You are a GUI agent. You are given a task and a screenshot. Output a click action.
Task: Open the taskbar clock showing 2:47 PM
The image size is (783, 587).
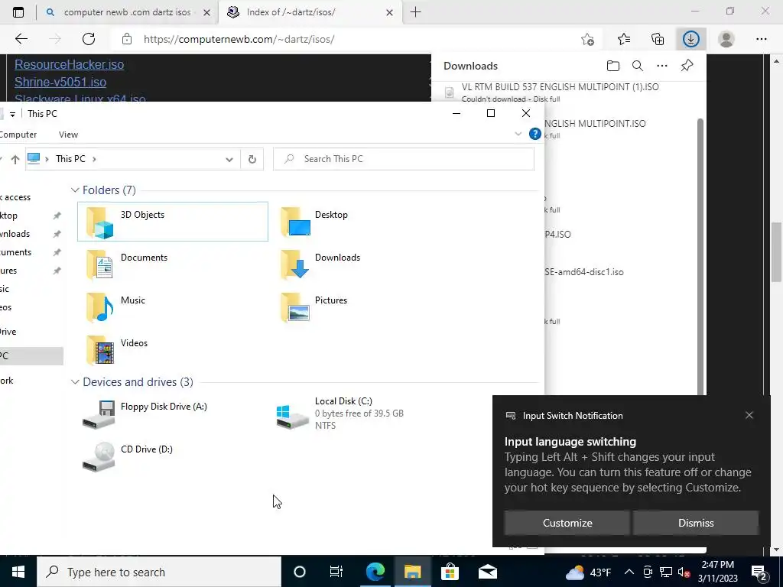(717, 572)
